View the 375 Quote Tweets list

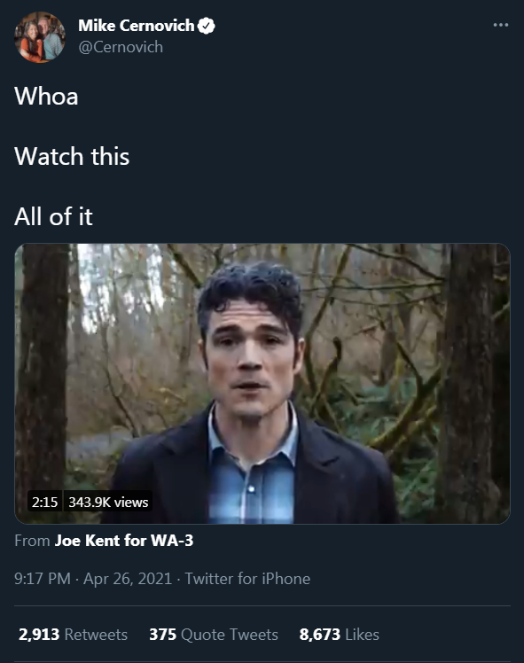[x=214, y=635]
